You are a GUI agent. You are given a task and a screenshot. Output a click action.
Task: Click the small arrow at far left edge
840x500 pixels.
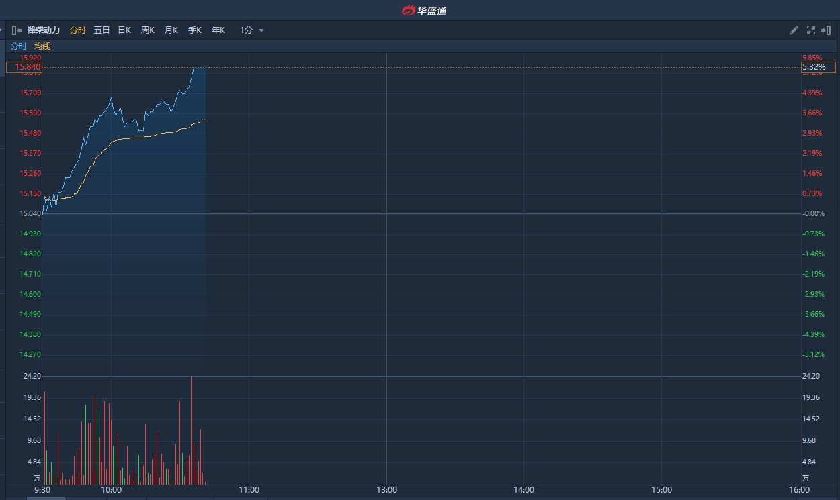(2, 30)
